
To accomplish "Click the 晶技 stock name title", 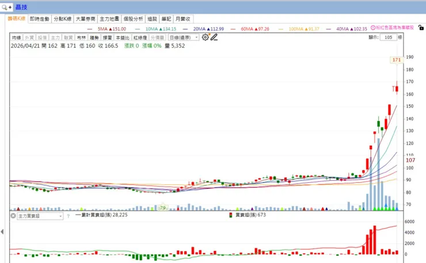I will [21, 7].
